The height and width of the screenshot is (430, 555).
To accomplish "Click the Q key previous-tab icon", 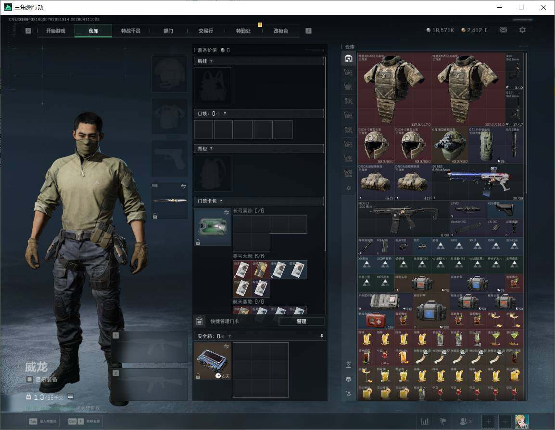I will coord(28,31).
